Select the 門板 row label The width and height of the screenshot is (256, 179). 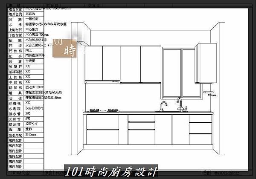[x=16, y=46]
